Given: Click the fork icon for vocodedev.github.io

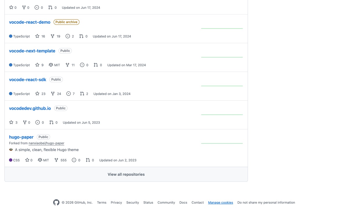Looking at the screenshot, I should click(25, 122).
